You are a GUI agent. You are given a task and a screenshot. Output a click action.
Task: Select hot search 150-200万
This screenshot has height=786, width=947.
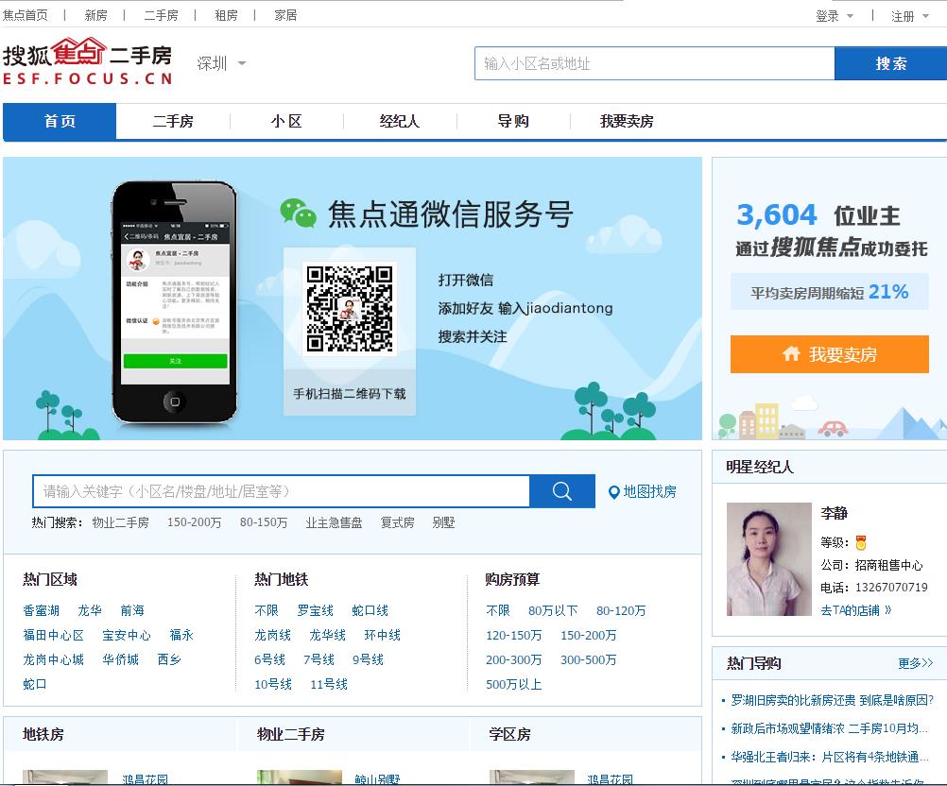pos(195,522)
